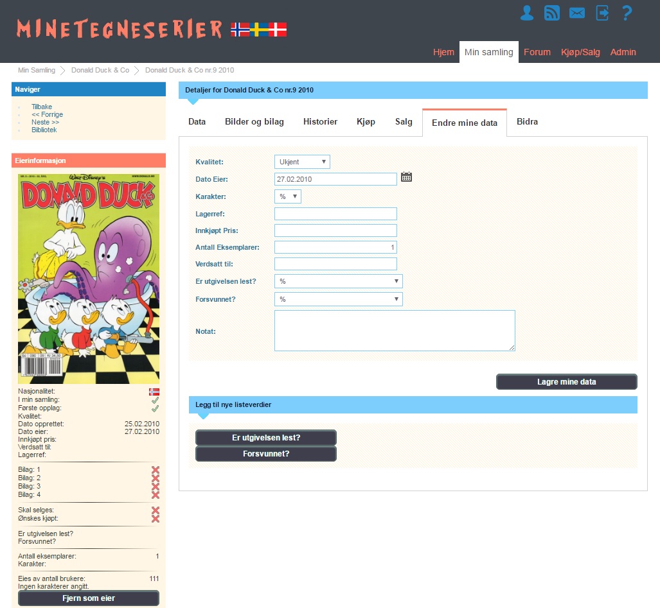Select Min samling in main navigation
Image resolution: width=660 pixels, height=608 pixels.
pyautogui.click(x=488, y=52)
